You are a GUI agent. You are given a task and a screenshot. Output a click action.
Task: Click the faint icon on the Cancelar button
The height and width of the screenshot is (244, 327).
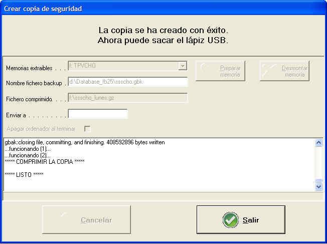click(x=63, y=215)
